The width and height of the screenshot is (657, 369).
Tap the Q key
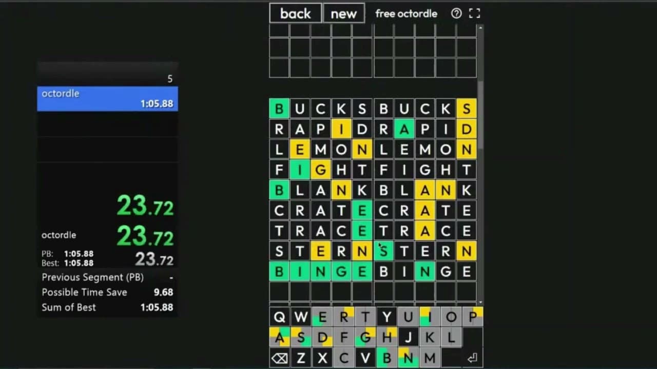[x=279, y=317]
